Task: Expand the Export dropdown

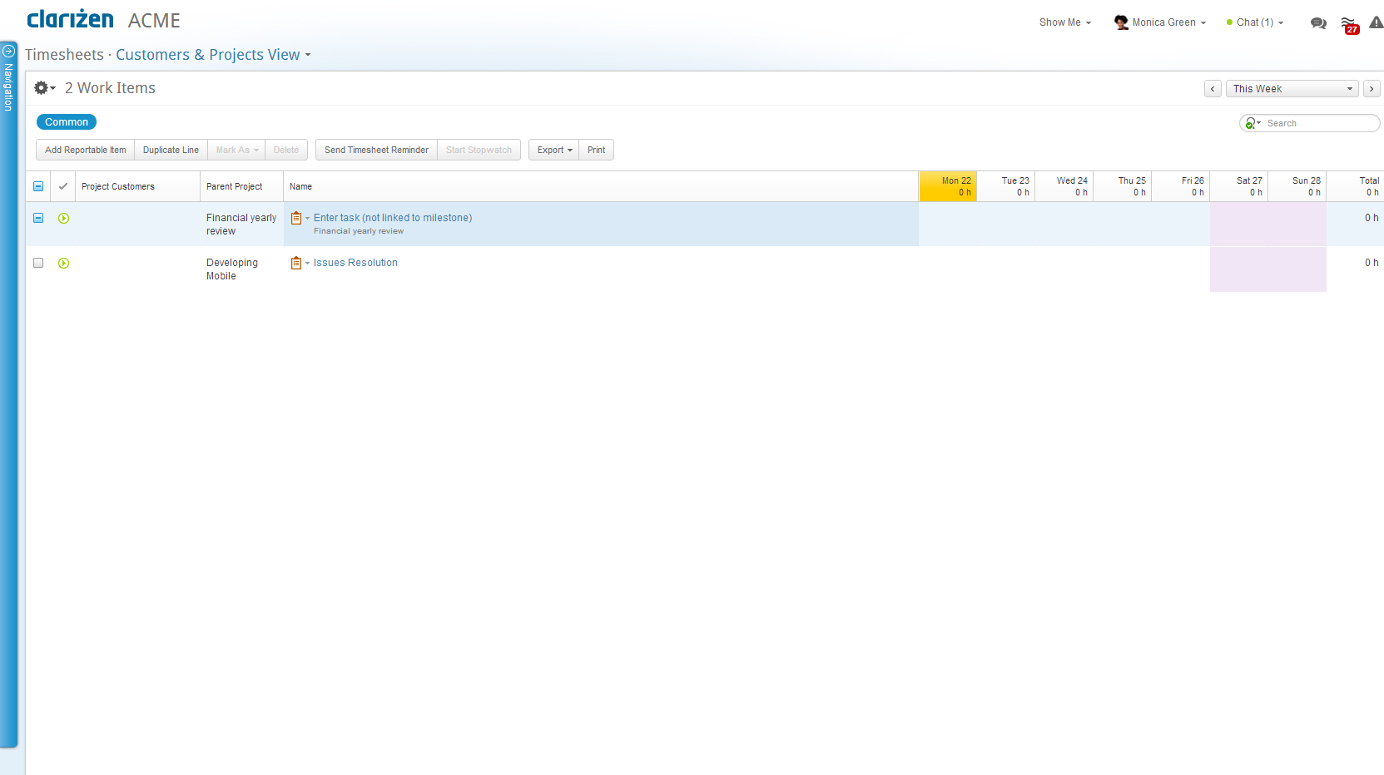Action: (554, 151)
